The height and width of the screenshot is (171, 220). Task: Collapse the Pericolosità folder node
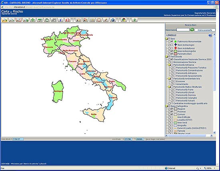[167, 57]
